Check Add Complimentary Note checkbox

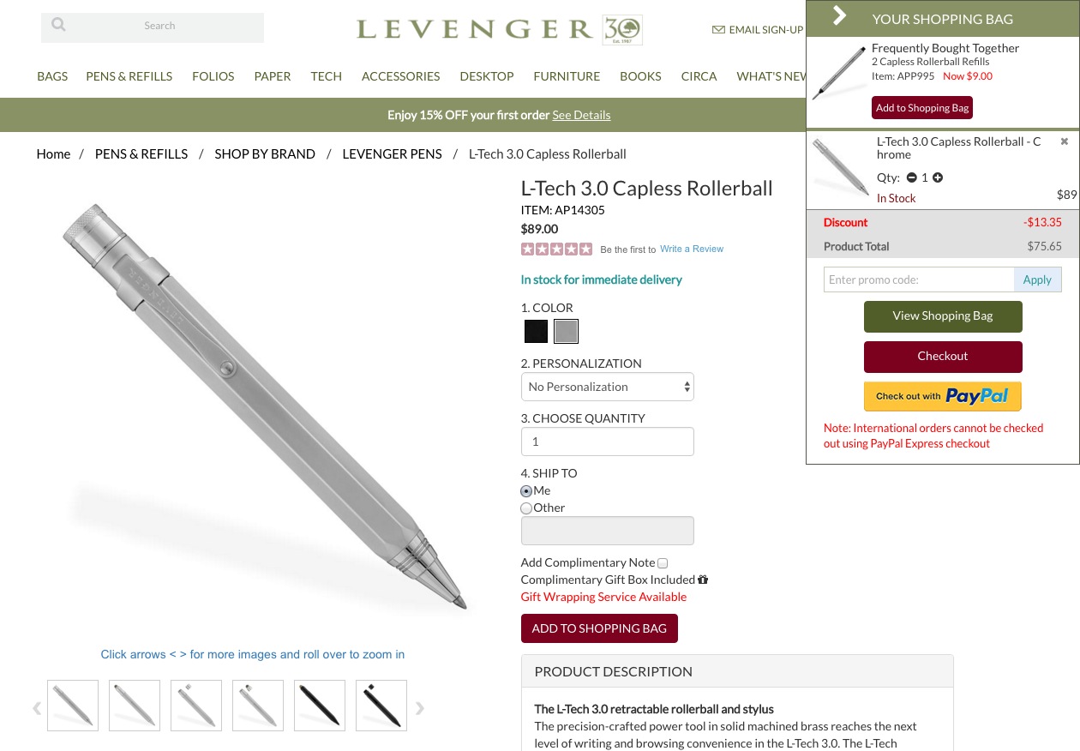point(663,563)
